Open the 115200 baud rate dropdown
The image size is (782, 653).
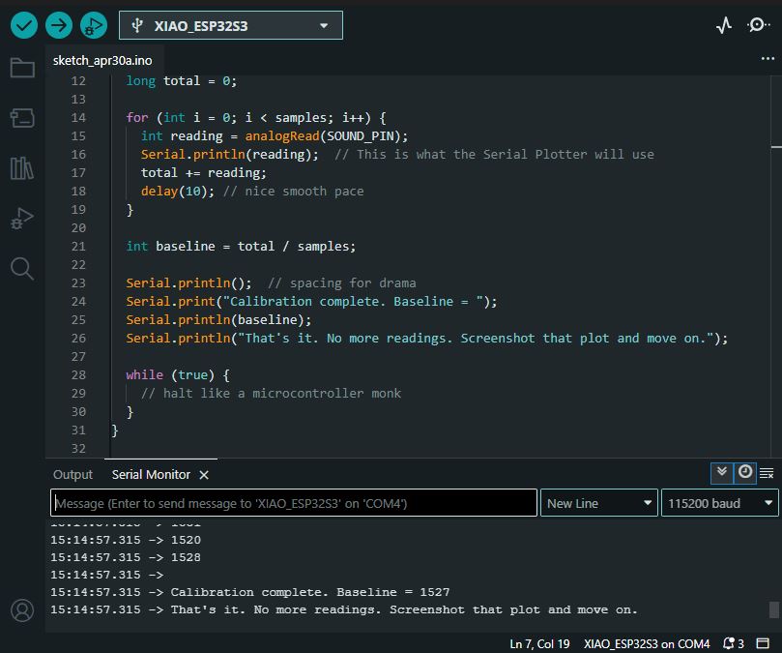tap(720, 503)
